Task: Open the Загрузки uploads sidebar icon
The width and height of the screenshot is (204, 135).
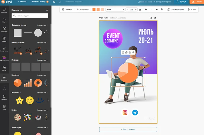Action: 4,20
